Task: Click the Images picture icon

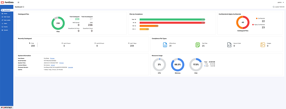Action: (263, 45)
